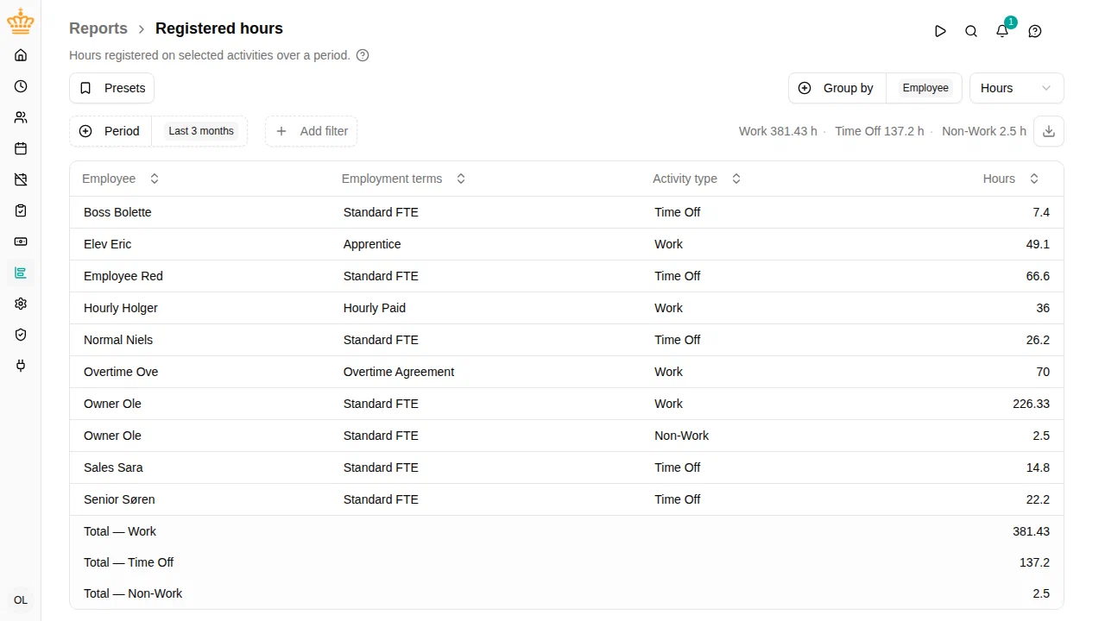Open the clock time tracking icon
The image size is (1105, 621).
tap(21, 86)
